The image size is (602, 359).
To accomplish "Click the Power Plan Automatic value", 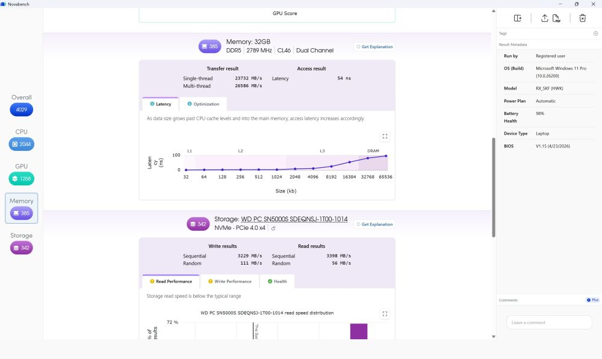I will click(545, 101).
